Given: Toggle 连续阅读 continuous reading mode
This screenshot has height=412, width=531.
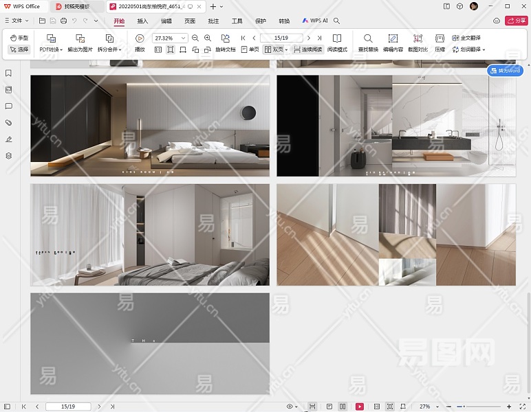Looking at the screenshot, I should [307, 49].
